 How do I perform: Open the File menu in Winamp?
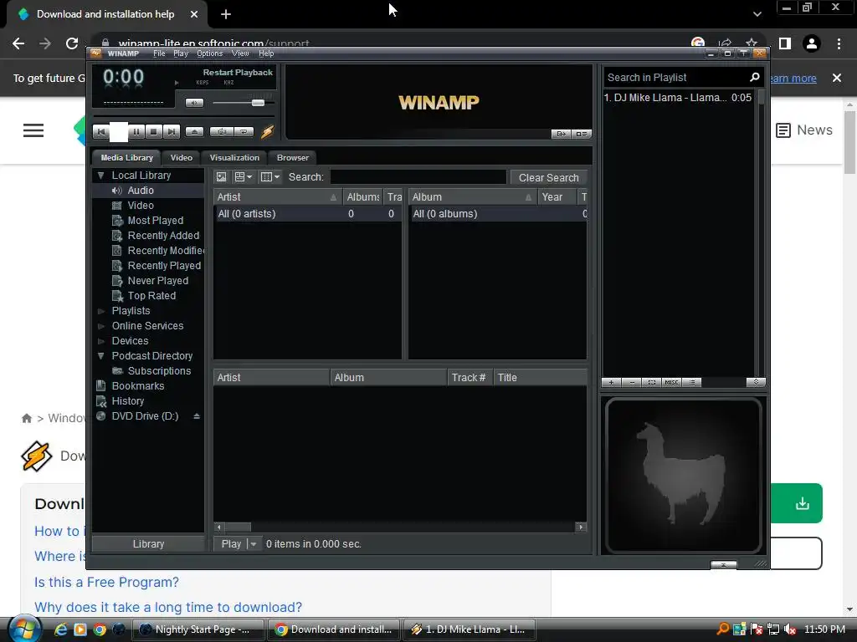point(159,53)
